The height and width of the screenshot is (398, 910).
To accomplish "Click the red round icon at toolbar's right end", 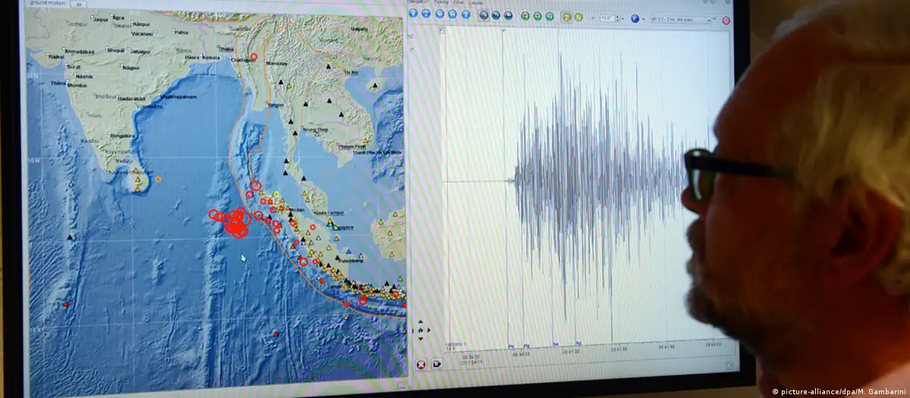I will click(x=726, y=21).
